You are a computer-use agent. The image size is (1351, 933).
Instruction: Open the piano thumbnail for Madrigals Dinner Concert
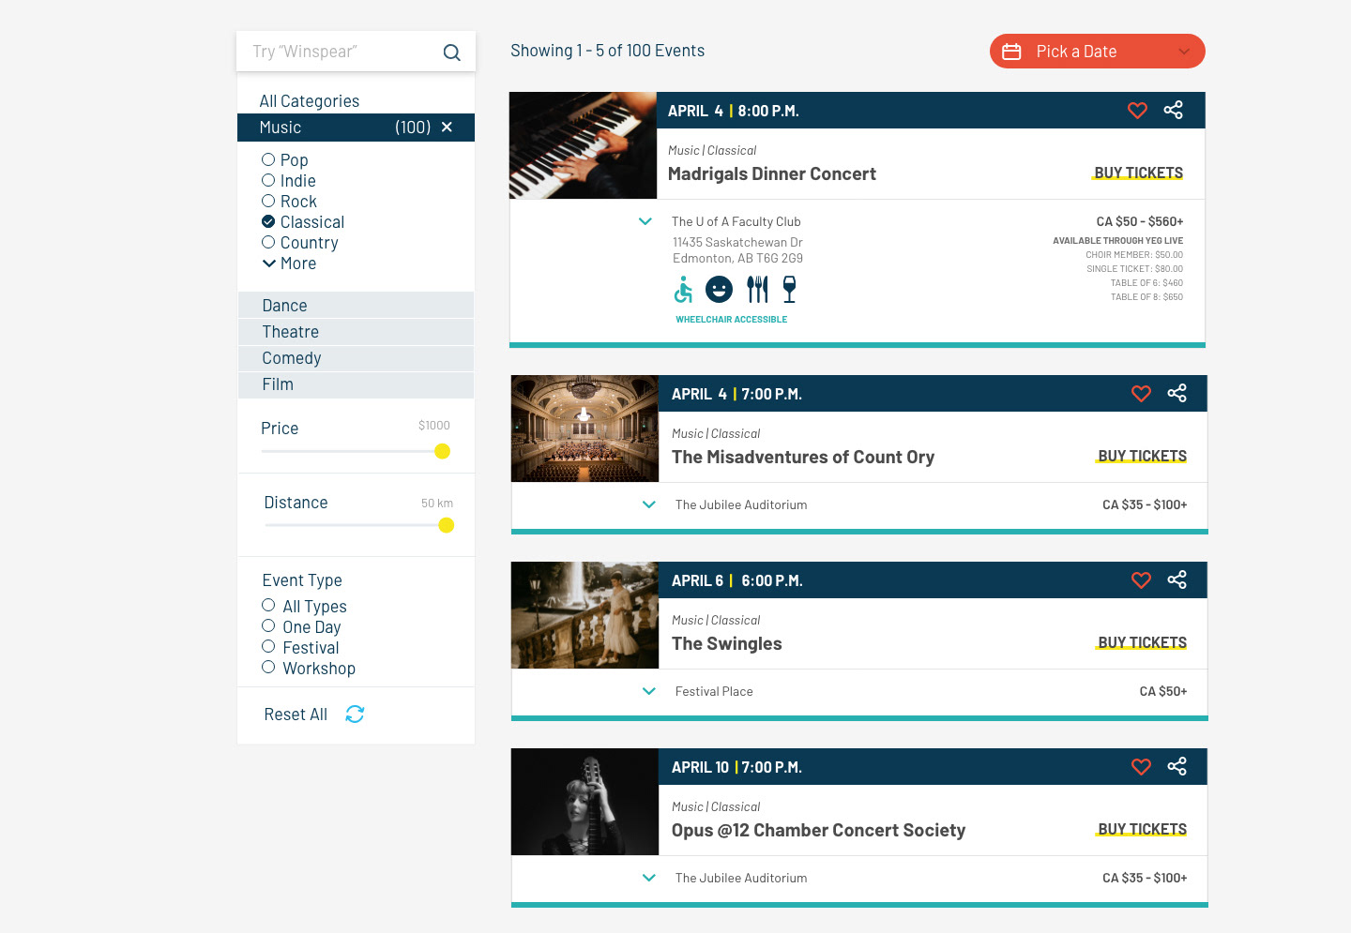point(583,145)
